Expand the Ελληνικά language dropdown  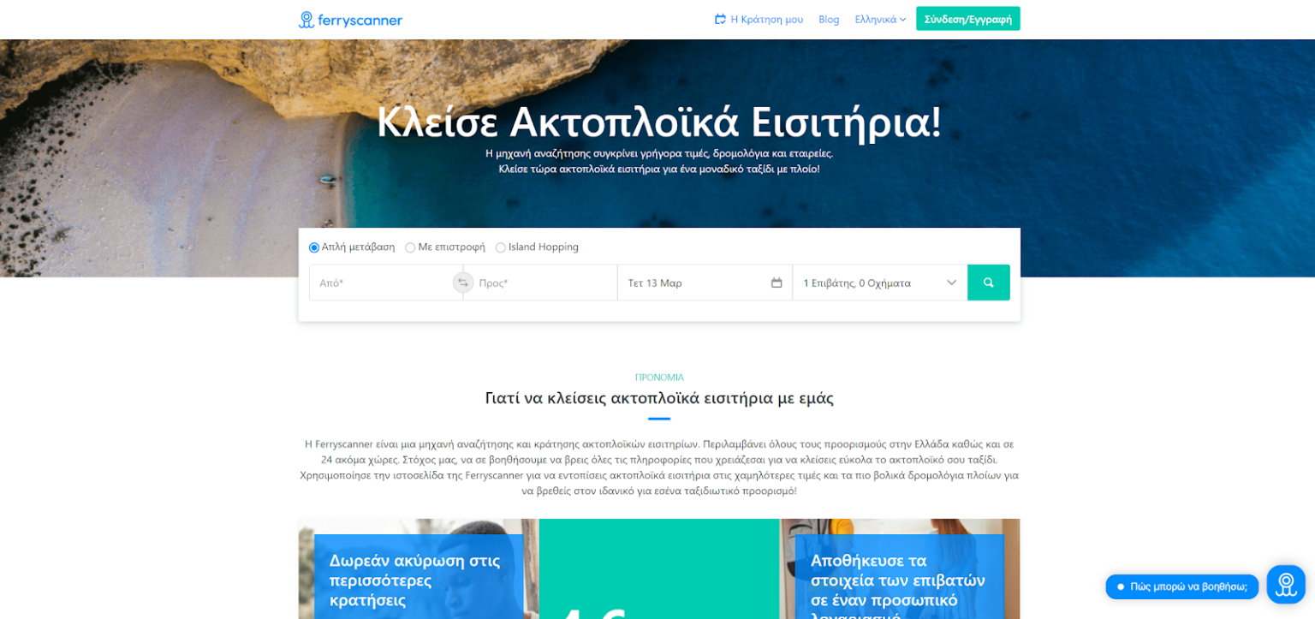(880, 19)
